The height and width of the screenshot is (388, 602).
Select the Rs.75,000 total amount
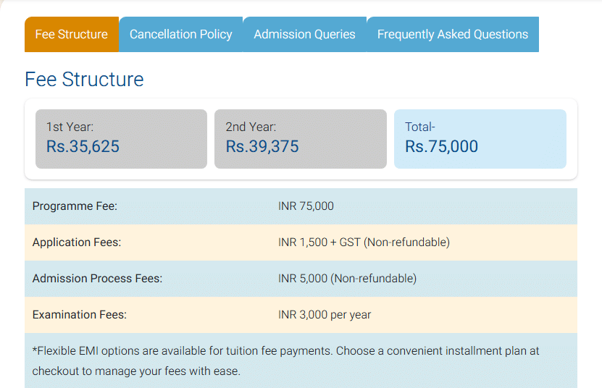[x=442, y=147]
